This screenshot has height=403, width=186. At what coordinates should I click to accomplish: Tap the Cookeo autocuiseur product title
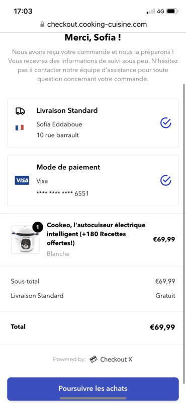(96, 234)
